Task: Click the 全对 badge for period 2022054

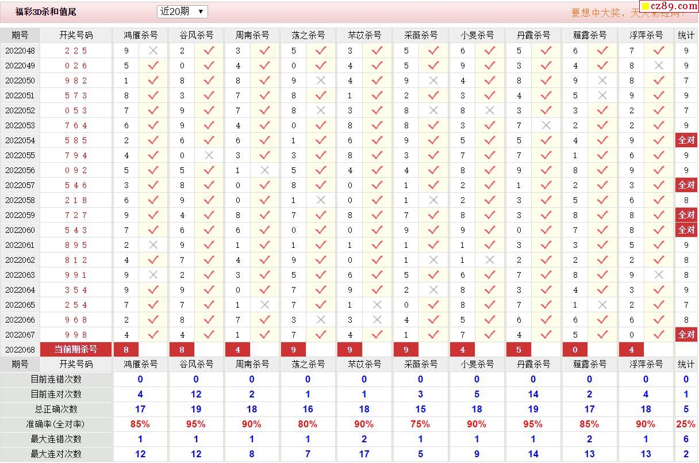Action: (x=686, y=140)
